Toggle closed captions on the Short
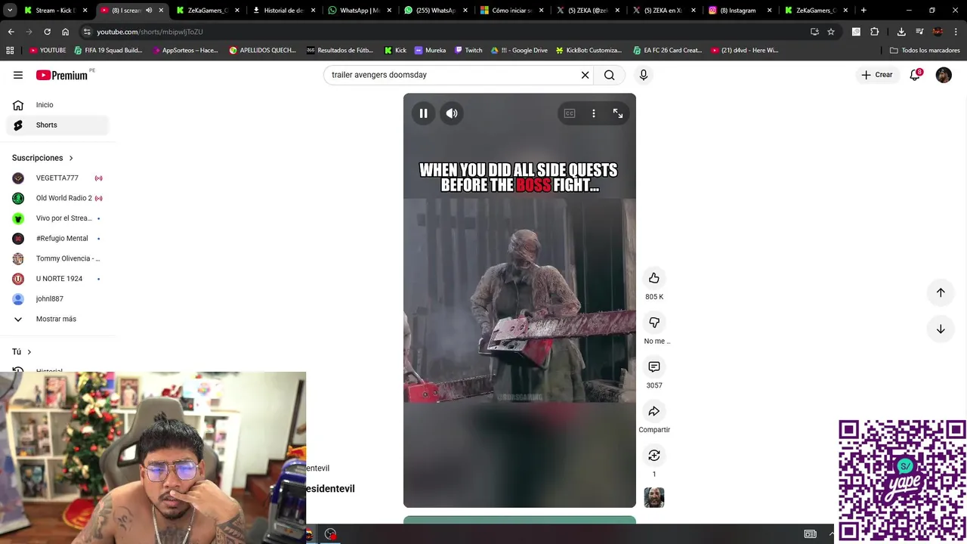 point(570,113)
